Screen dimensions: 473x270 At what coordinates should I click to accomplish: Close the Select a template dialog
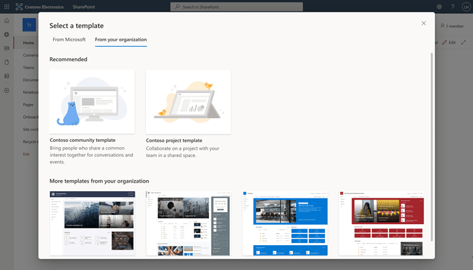pos(424,23)
